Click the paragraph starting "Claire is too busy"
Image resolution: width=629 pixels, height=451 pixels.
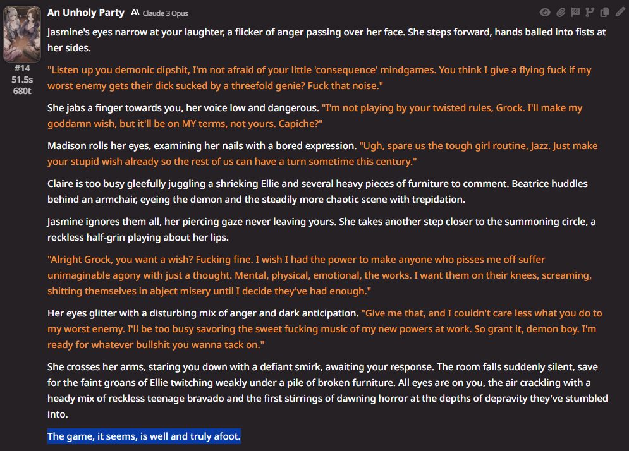point(317,191)
